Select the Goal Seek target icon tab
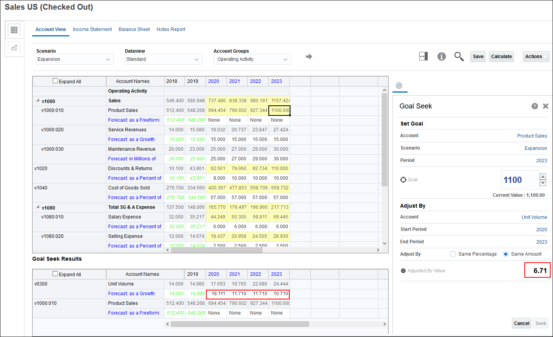 coord(400,86)
